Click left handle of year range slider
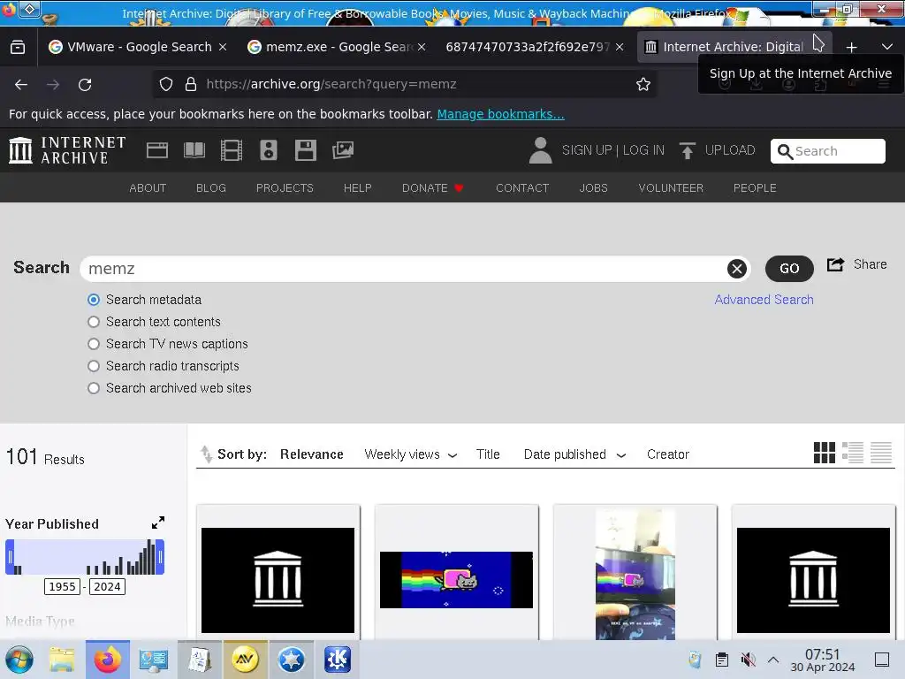This screenshot has width=905, height=679. point(9,557)
